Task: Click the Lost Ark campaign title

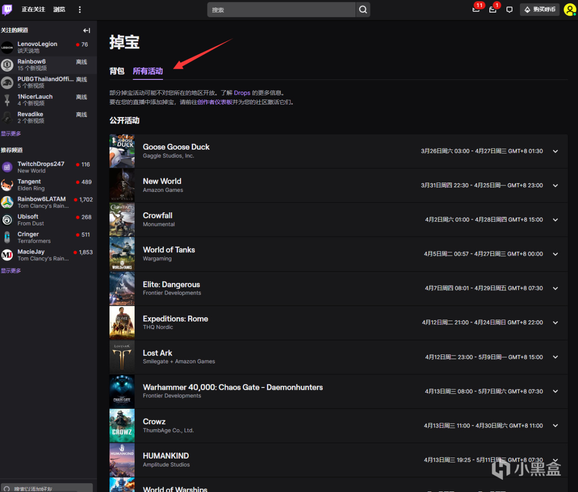Action: (157, 353)
